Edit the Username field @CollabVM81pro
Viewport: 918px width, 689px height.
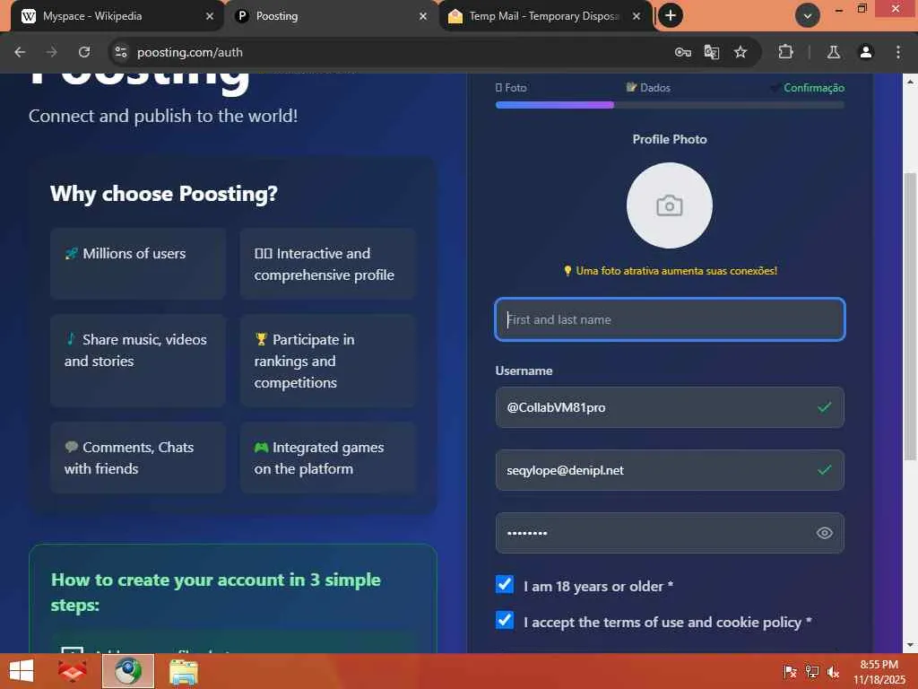670,407
